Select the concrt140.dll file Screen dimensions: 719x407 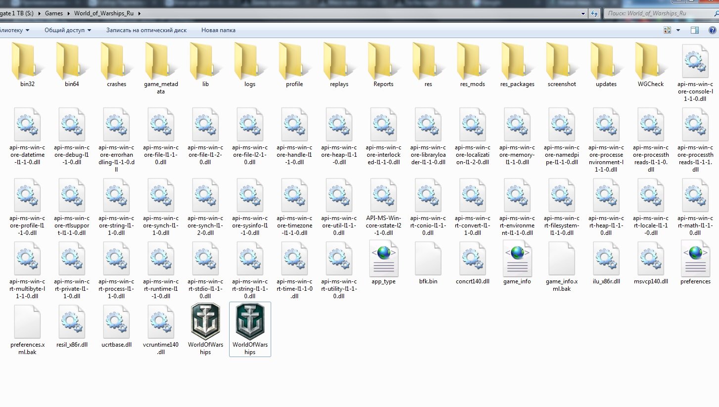click(473, 263)
